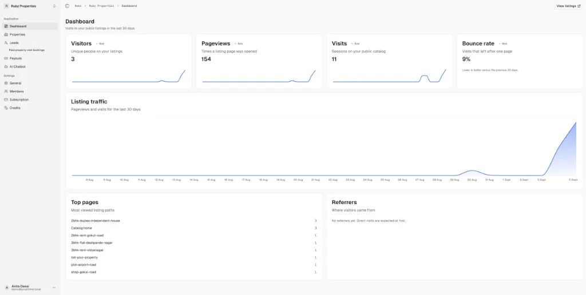Image resolution: width=586 pixels, height=295 pixels.
Task: Click the Pageviews card heading
Action: pyautogui.click(x=216, y=43)
